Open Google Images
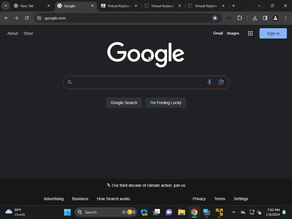The image size is (292, 219). coord(233,33)
